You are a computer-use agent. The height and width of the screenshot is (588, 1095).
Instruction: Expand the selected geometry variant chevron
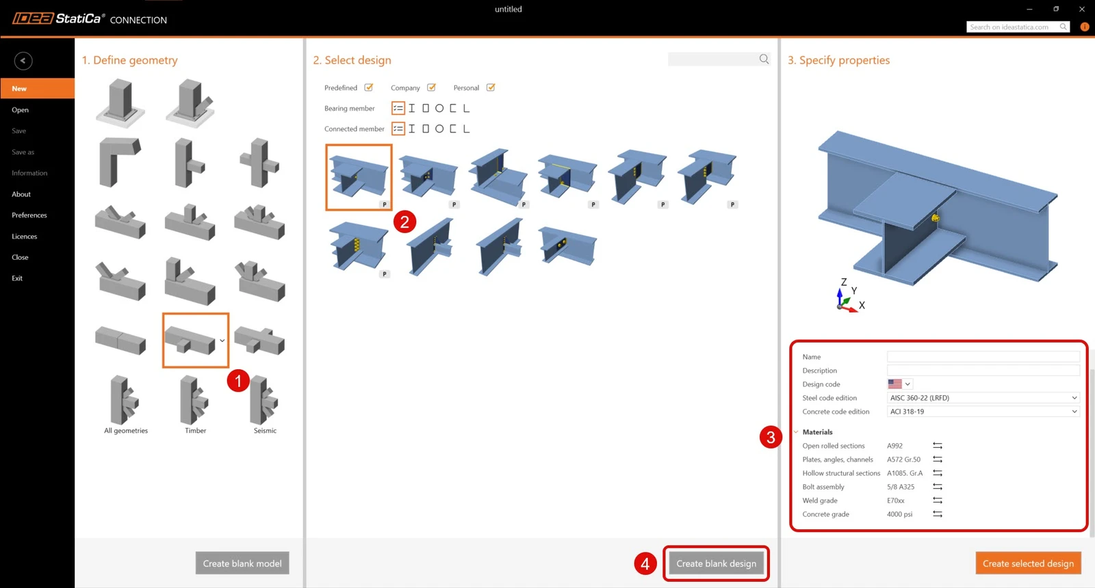coord(222,340)
